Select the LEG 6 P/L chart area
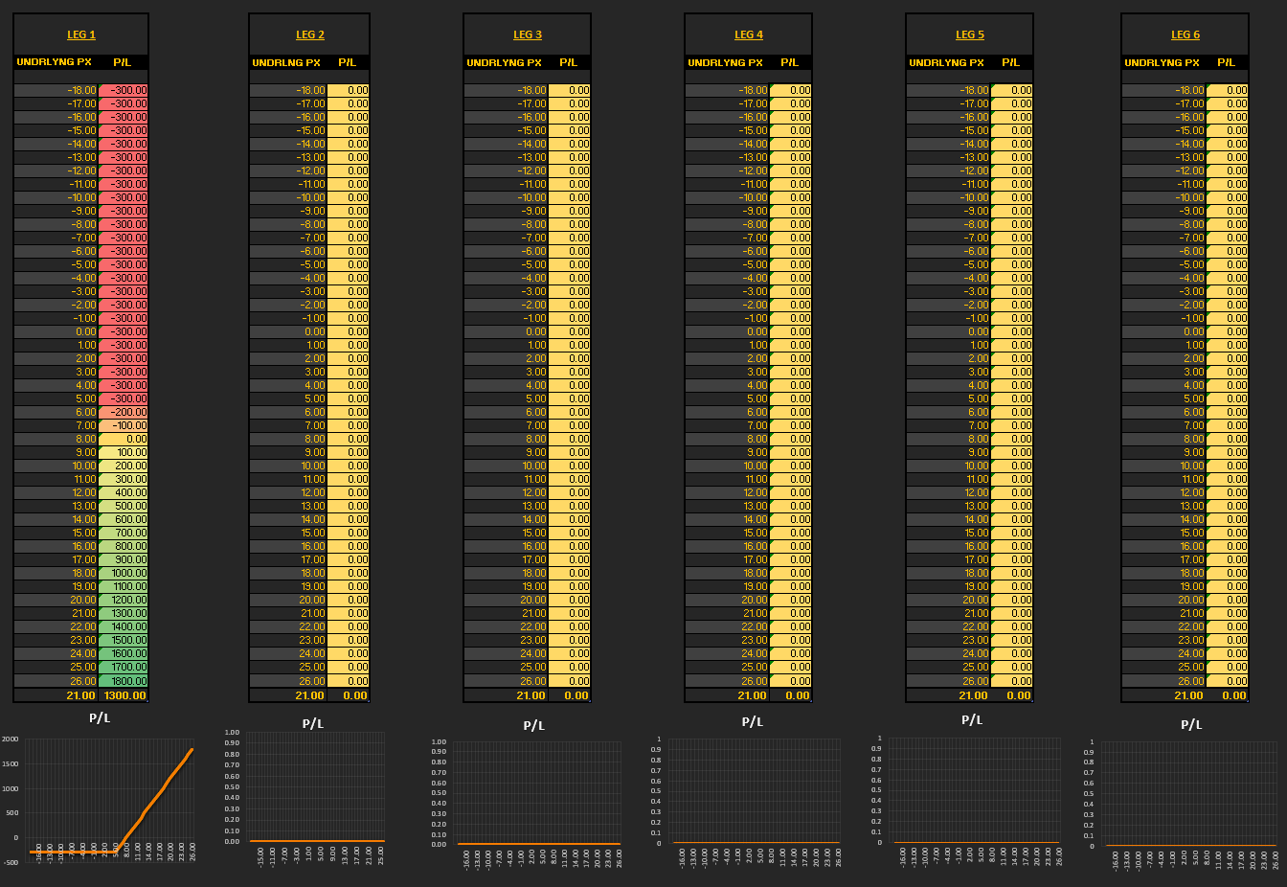Viewport: 1287px width, 887px height. (1188, 793)
